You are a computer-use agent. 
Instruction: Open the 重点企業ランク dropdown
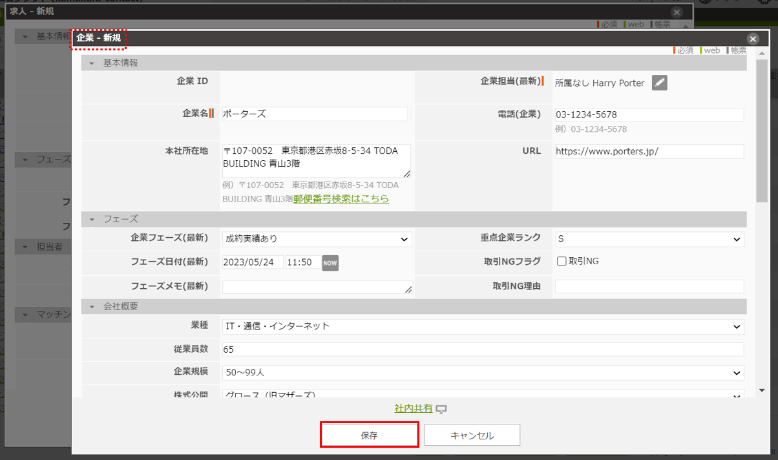(649, 239)
